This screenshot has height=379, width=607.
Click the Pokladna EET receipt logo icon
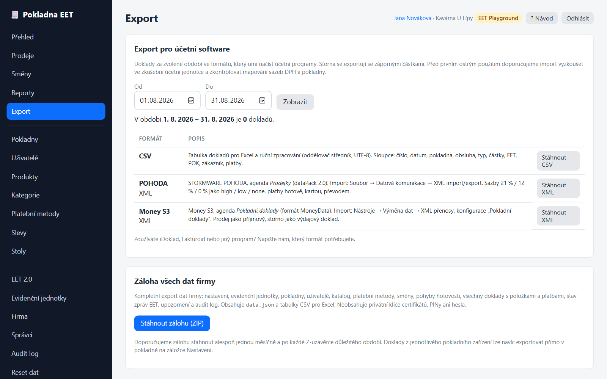coord(15,15)
